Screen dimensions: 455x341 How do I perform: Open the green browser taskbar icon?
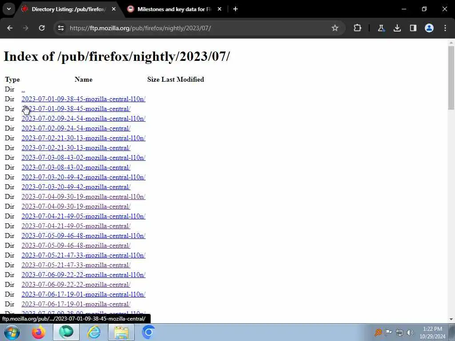pyautogui.click(x=66, y=332)
